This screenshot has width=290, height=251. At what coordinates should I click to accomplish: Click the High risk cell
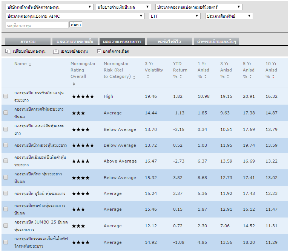(x=108, y=96)
